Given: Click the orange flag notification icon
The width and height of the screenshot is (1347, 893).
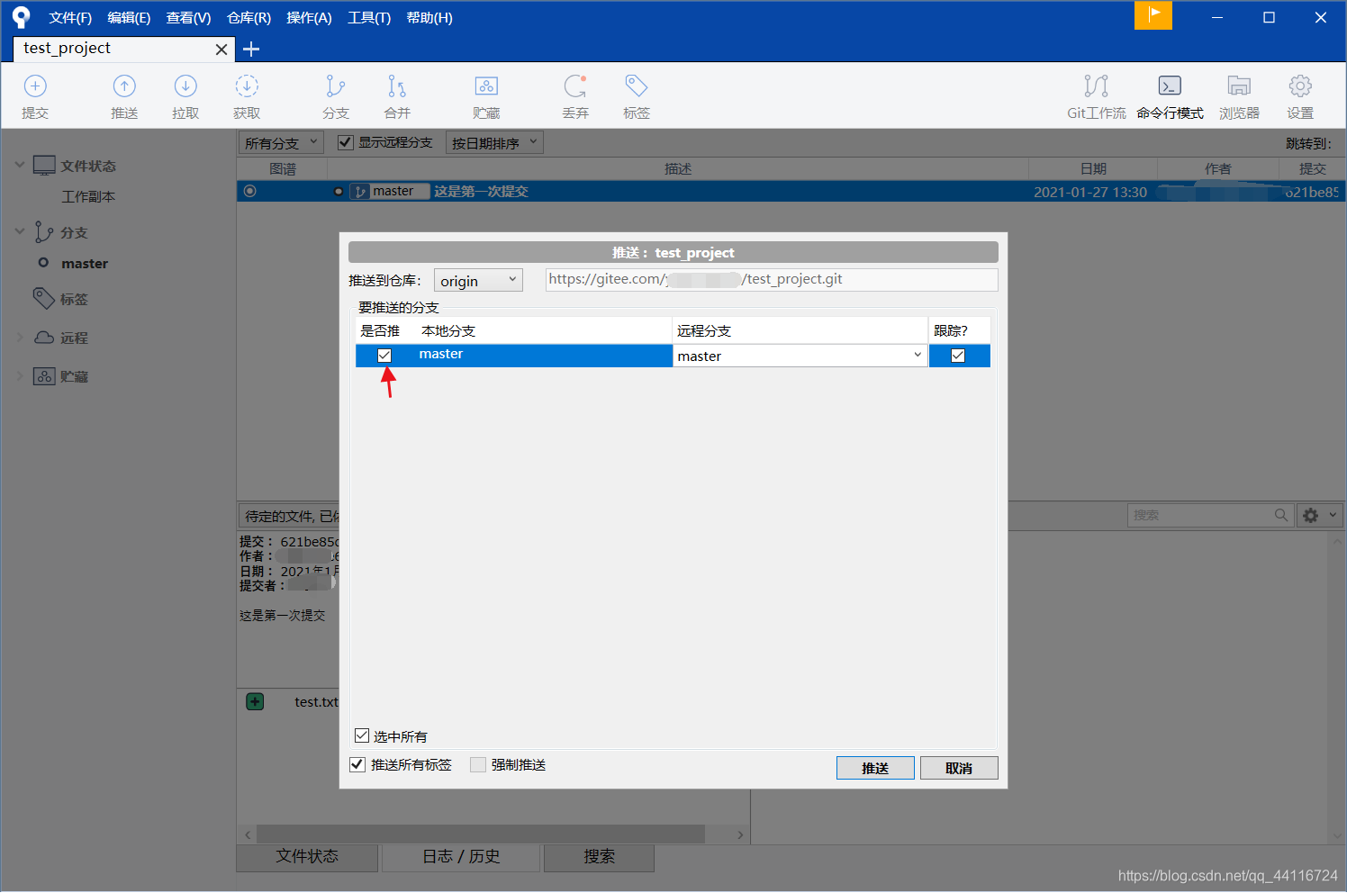Looking at the screenshot, I should (1153, 14).
